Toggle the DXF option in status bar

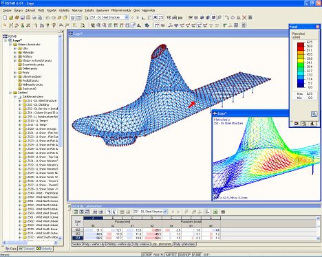(206, 255)
